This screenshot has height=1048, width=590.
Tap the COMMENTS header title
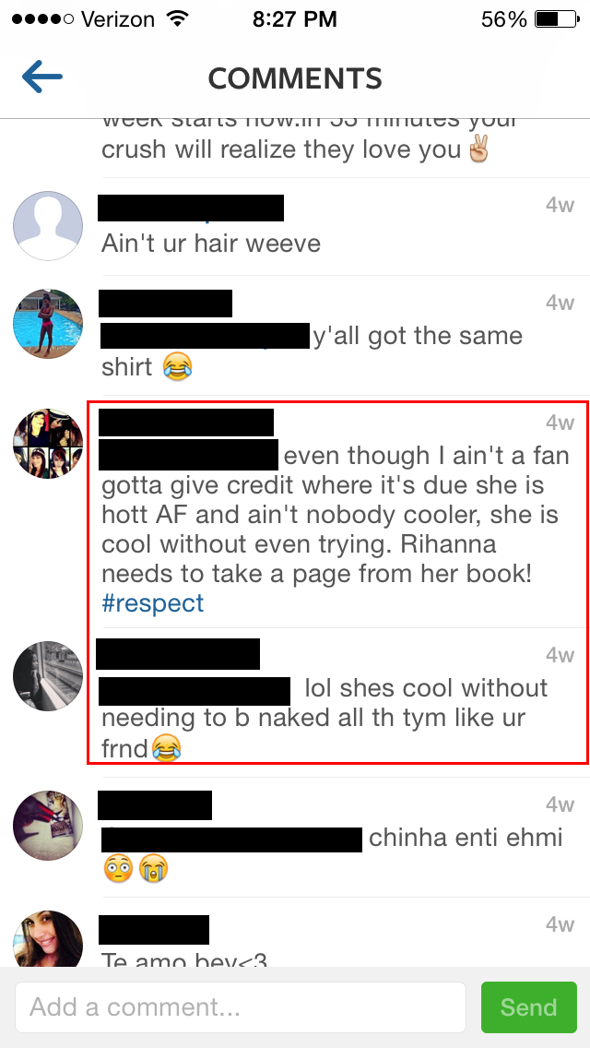click(295, 78)
